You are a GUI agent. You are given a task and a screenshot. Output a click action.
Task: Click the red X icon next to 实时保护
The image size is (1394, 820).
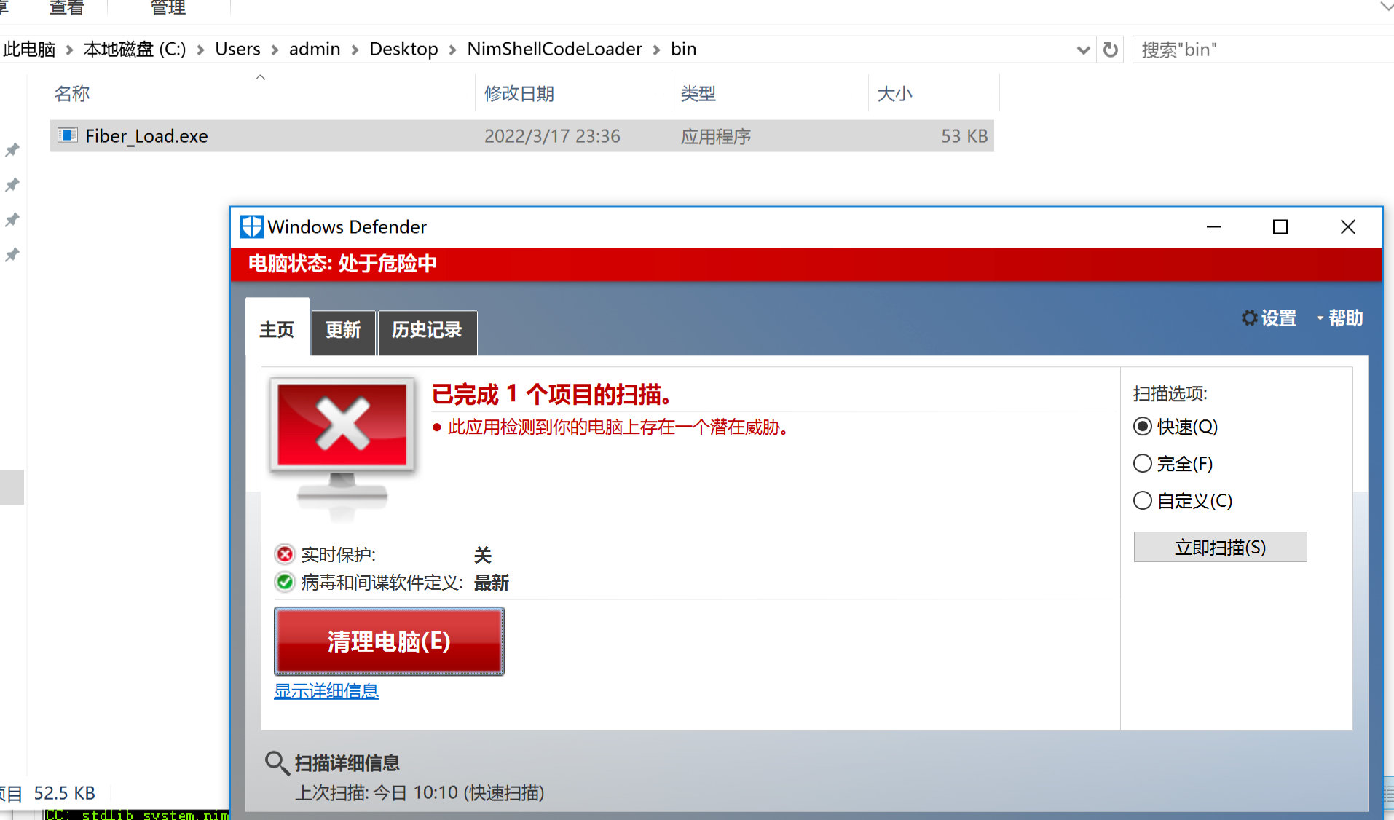pos(285,554)
